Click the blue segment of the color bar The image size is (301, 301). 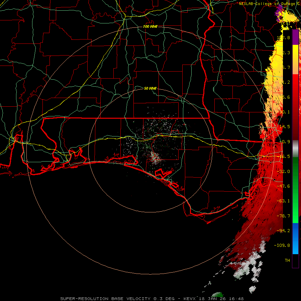click(x=295, y=238)
